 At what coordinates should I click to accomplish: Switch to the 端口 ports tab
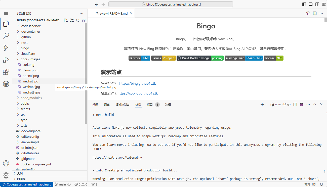pyautogui.click(x=153, y=105)
